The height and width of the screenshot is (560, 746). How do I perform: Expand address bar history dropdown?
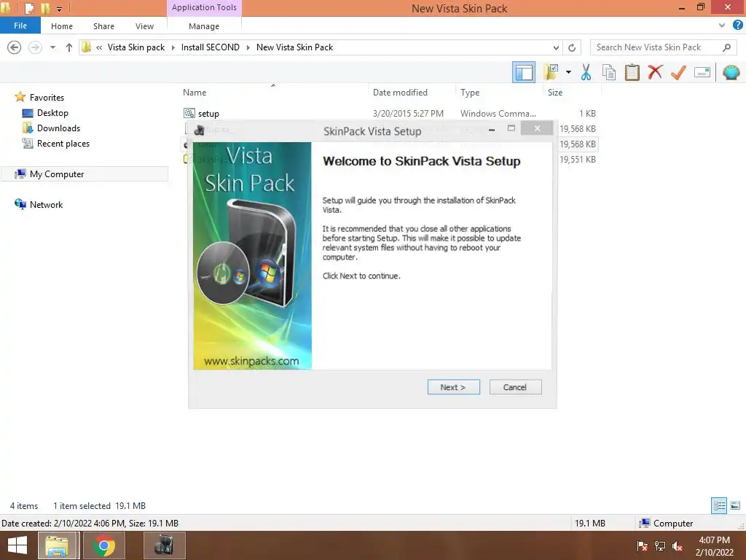(556, 47)
